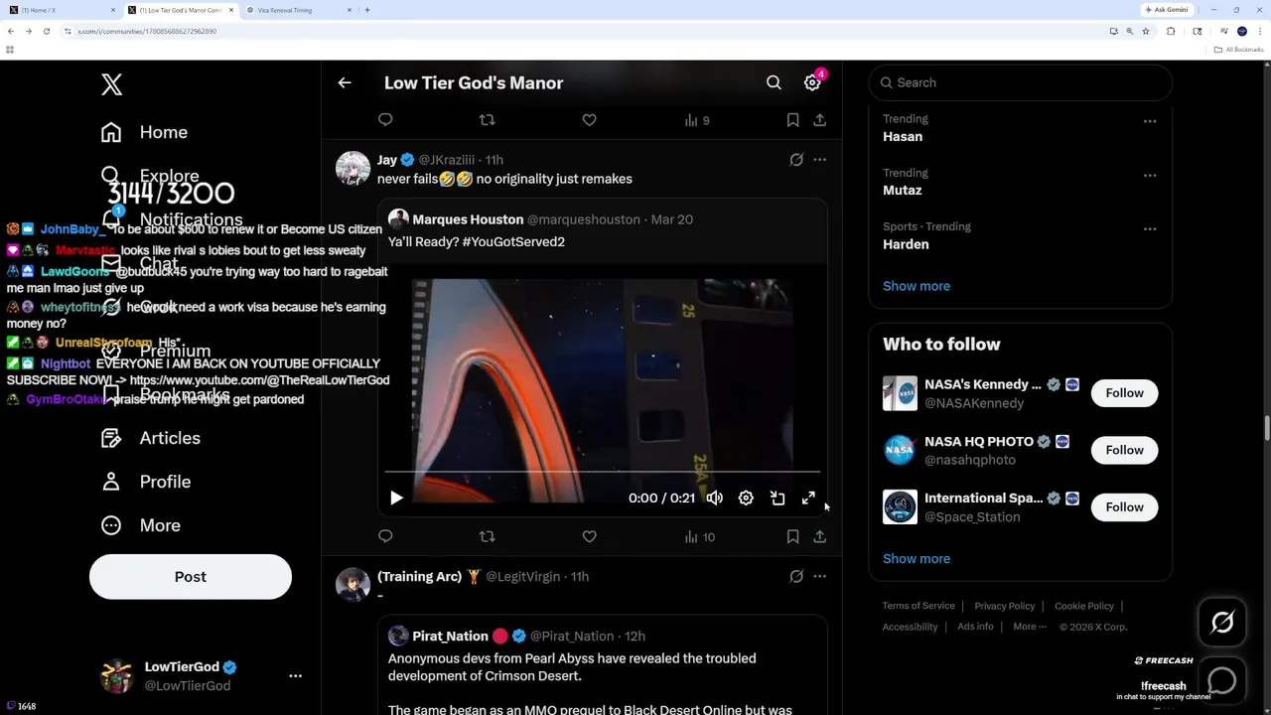Open community settings gear icon

[x=812, y=83]
